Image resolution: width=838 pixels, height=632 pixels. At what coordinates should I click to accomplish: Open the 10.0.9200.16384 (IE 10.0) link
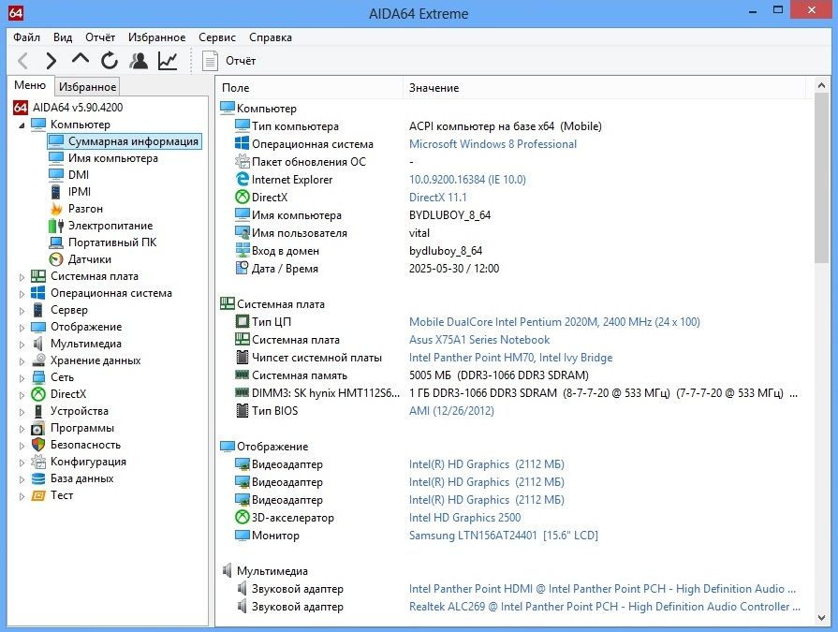(x=467, y=180)
